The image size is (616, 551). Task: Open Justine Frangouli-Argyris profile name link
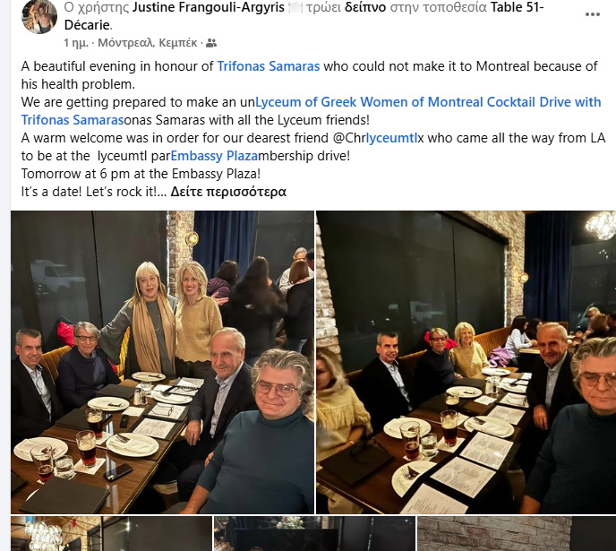[x=209, y=7]
